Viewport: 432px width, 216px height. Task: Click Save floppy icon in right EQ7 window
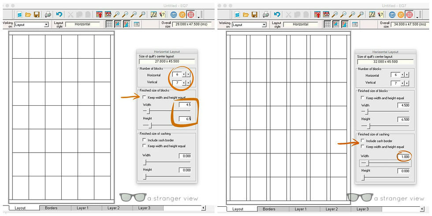[x=255, y=14]
